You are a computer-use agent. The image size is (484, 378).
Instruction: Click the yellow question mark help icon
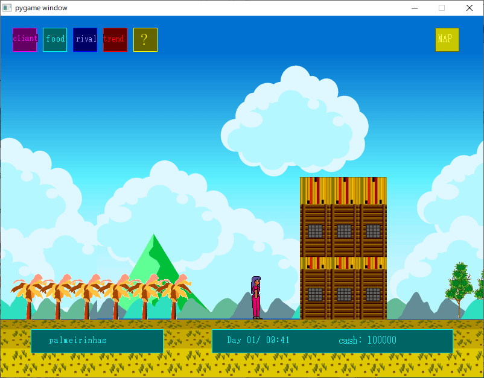coord(145,40)
